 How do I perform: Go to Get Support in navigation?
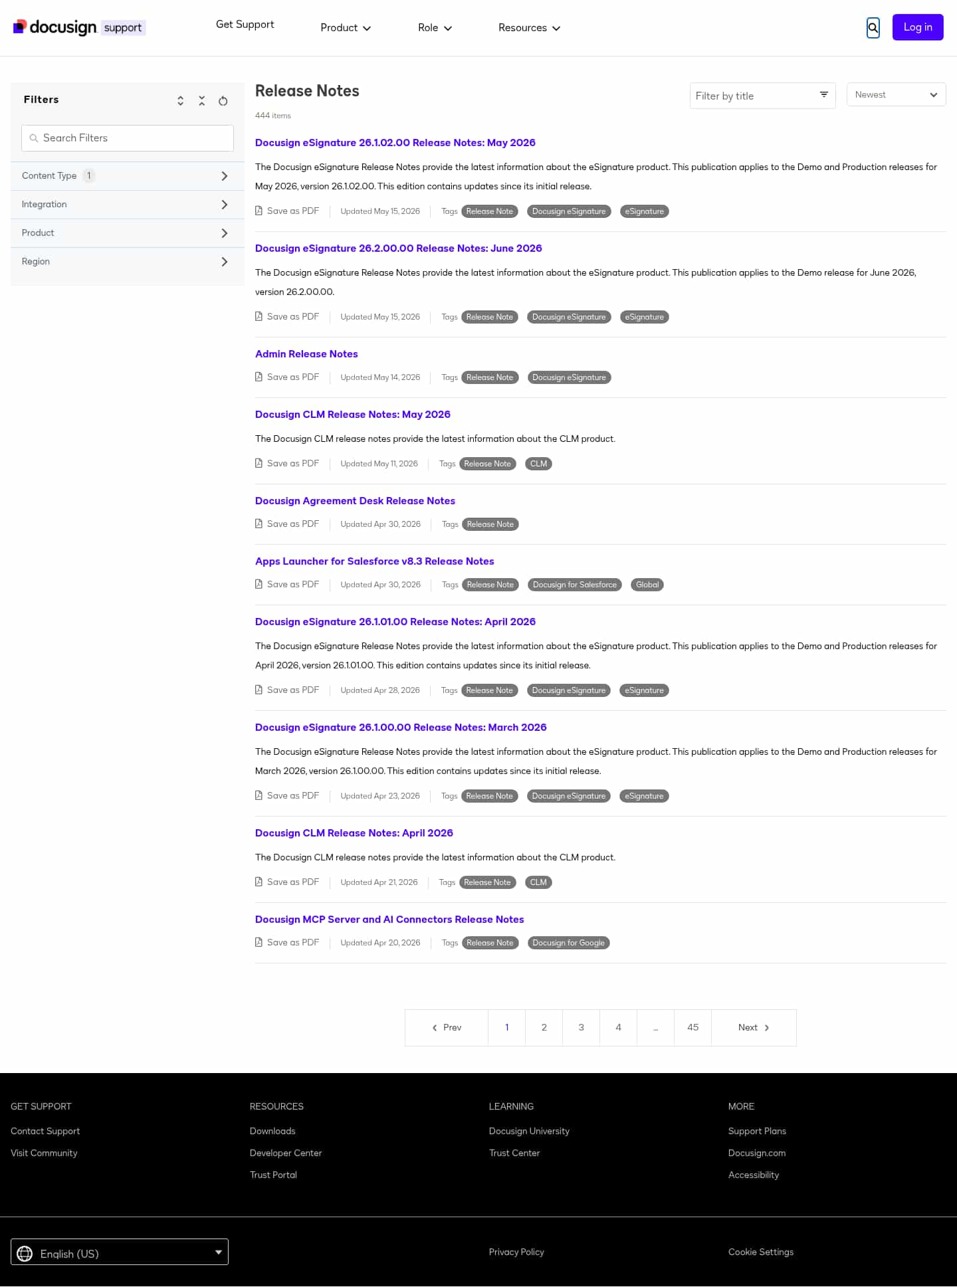pos(245,25)
